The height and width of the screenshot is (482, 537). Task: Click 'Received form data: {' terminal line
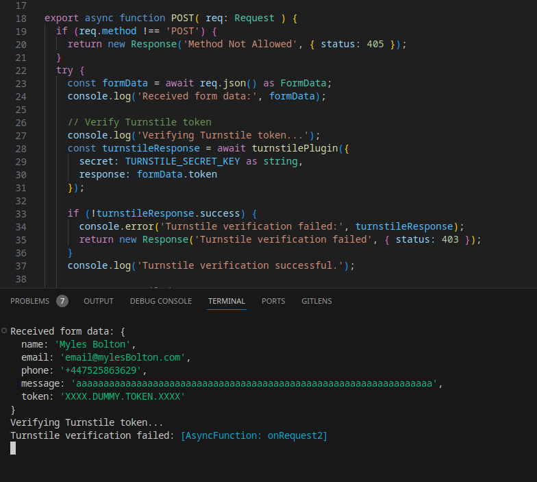point(68,331)
